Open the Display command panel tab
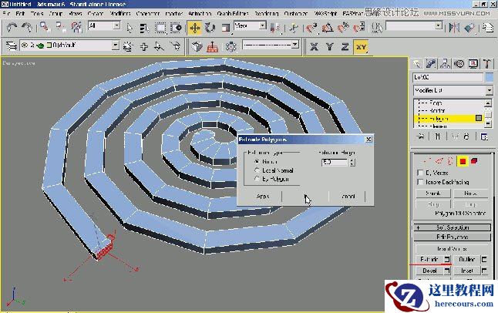The height and width of the screenshot is (313, 498). click(473, 64)
